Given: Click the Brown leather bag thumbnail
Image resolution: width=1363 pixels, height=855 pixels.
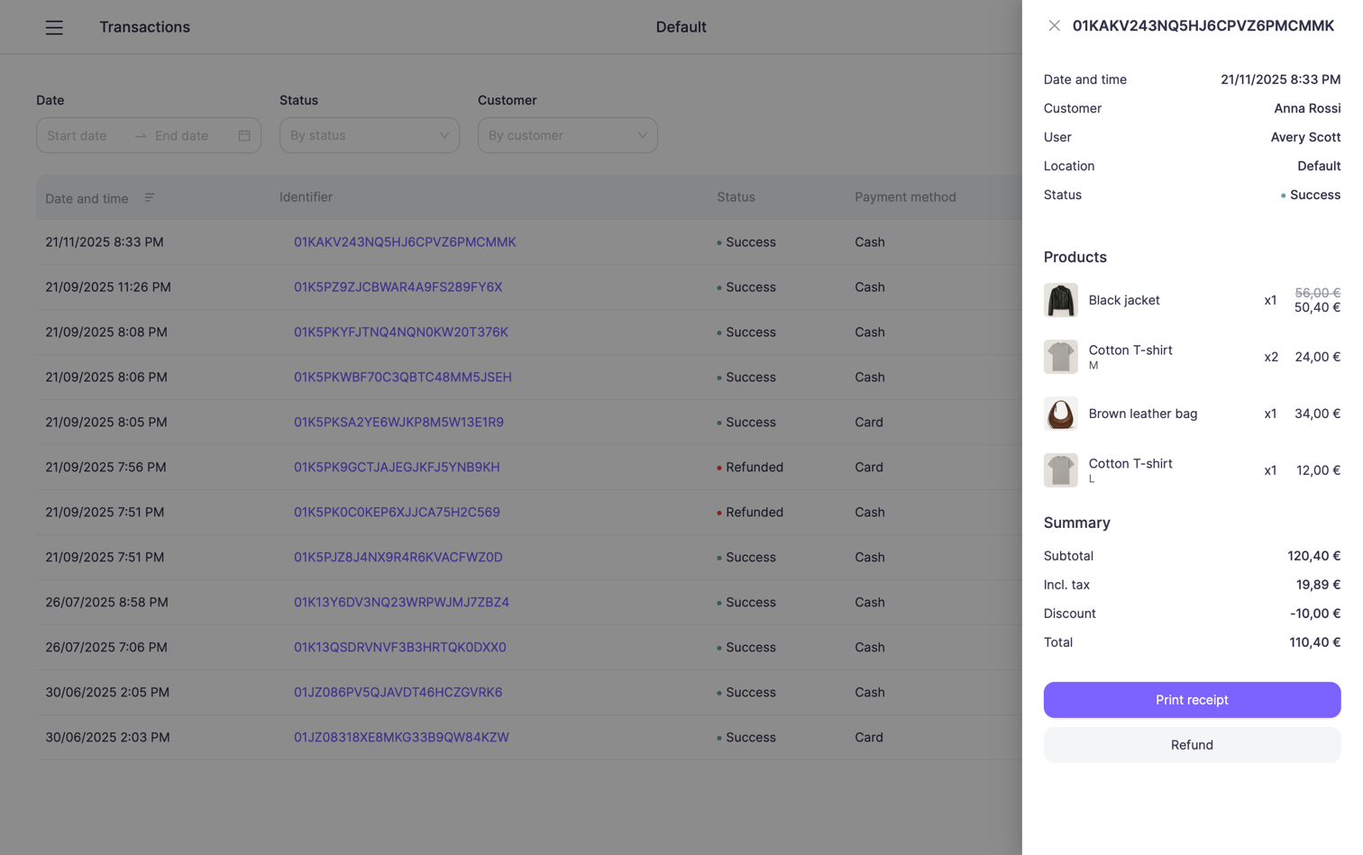Looking at the screenshot, I should point(1061,414).
